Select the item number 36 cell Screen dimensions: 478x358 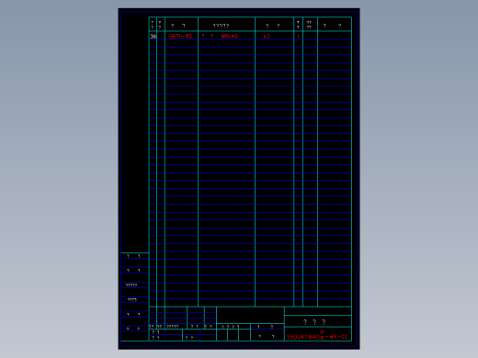coord(153,36)
